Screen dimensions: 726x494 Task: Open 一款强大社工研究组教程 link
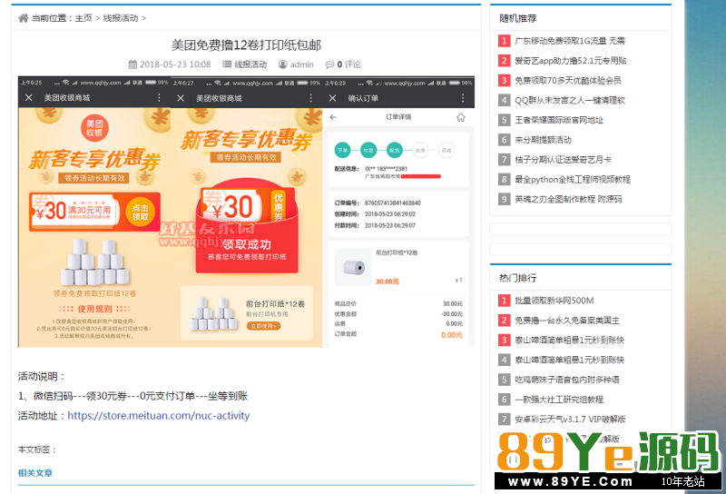[x=559, y=400]
